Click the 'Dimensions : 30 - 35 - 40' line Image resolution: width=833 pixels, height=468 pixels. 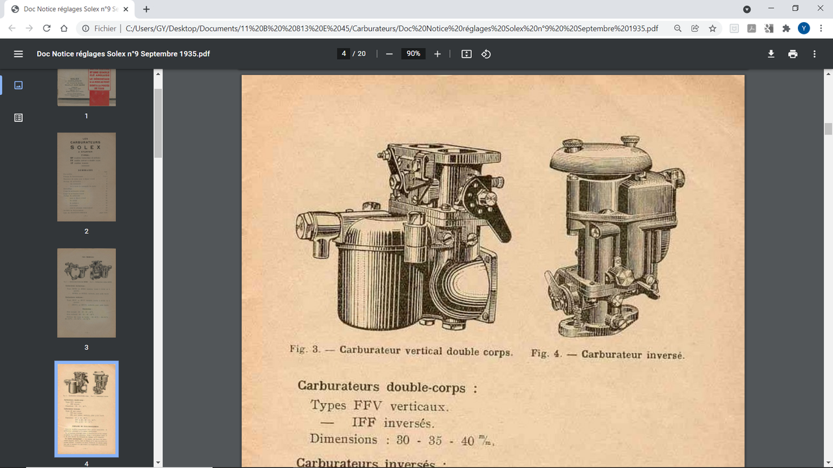coord(403,439)
